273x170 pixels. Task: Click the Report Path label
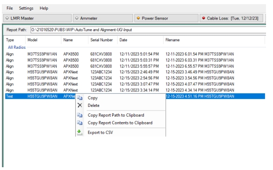click(17, 30)
